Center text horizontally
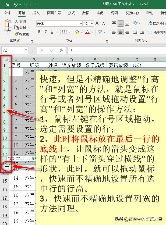Image resolution: width=166 pixels, height=225 pixels. click(120, 32)
